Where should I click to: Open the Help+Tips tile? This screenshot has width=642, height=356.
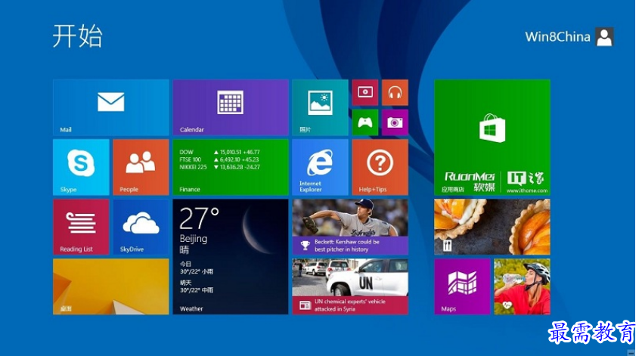click(x=380, y=166)
